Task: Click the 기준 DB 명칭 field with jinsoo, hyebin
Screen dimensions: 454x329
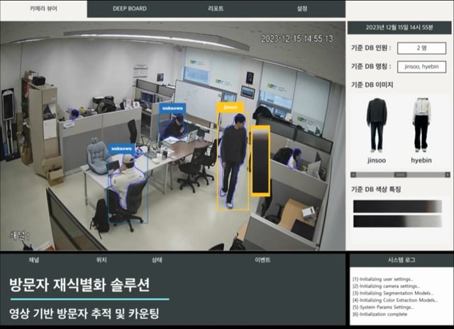Action: point(421,67)
